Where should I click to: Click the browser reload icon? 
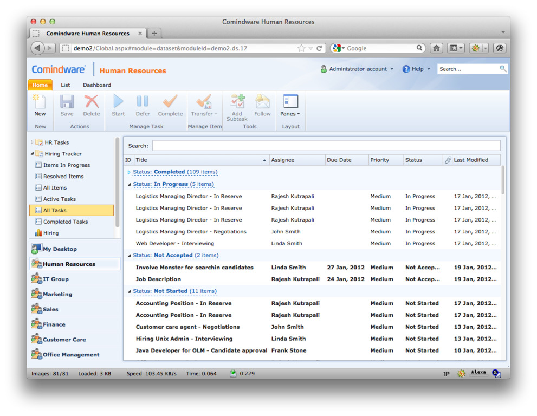coord(319,48)
